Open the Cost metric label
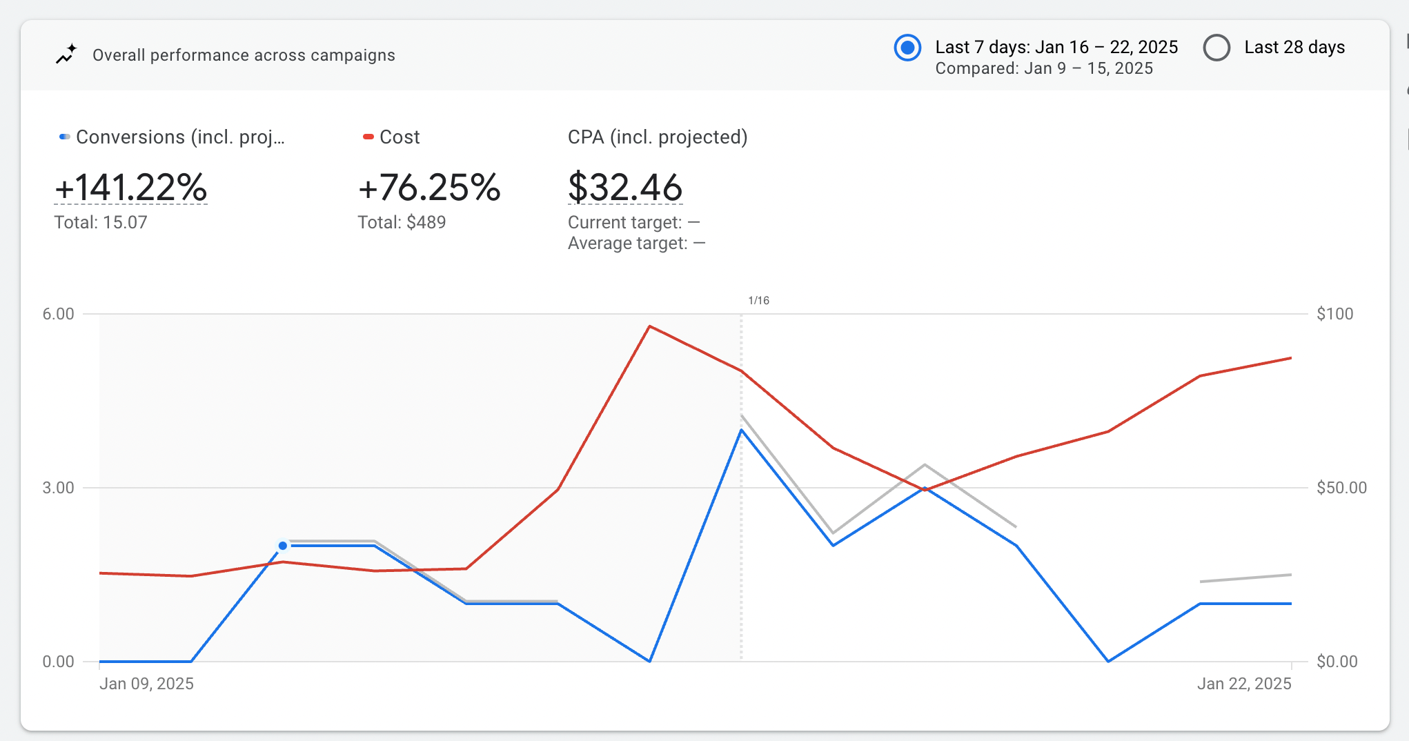The height and width of the screenshot is (741, 1409). 400,137
